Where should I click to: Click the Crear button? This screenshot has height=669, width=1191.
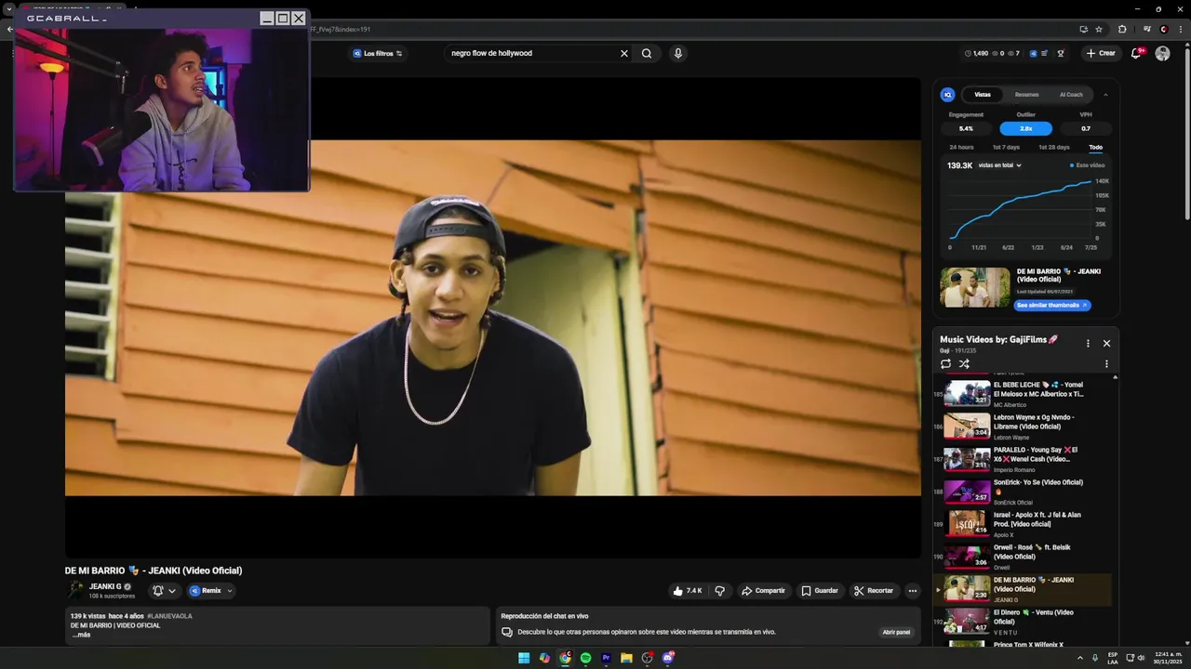(1101, 53)
